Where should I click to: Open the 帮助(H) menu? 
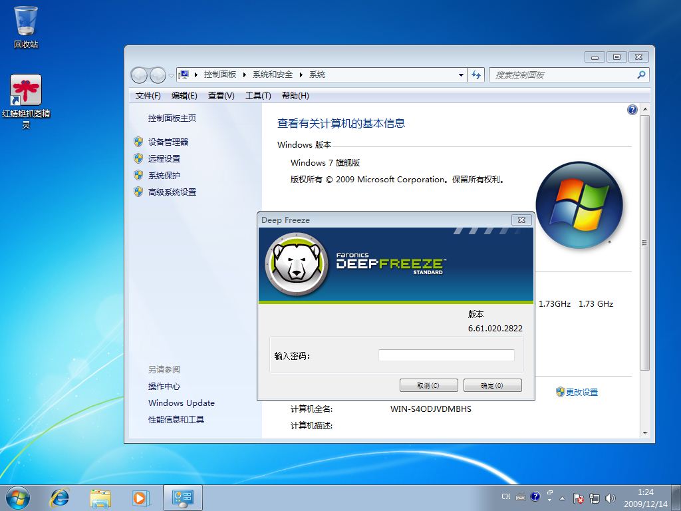295,96
